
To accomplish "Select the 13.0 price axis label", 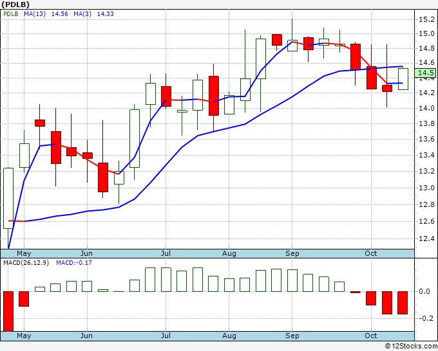I will pos(426,188).
